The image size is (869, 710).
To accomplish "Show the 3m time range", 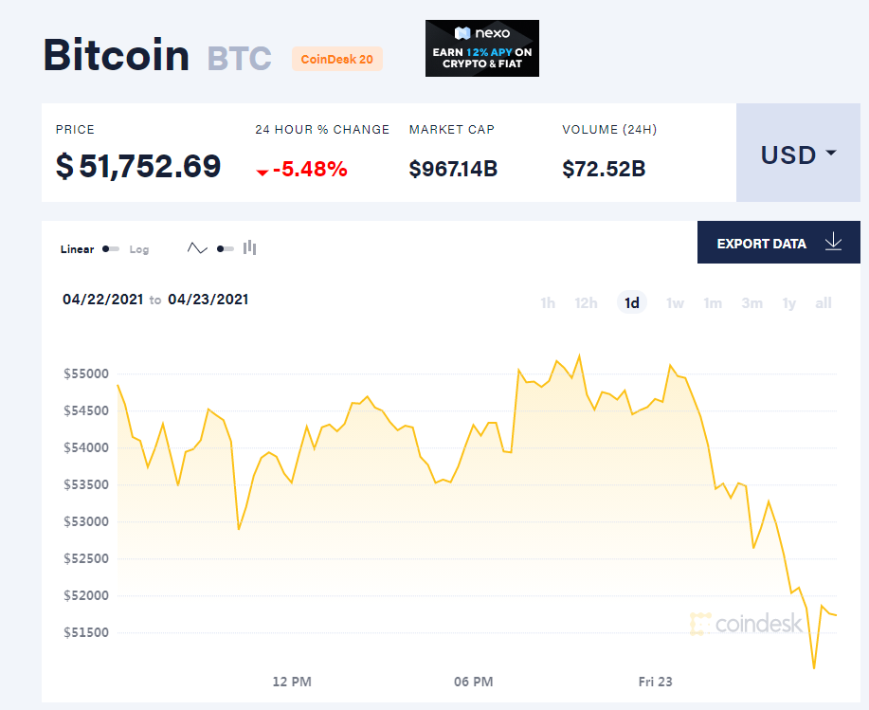I will (x=751, y=303).
